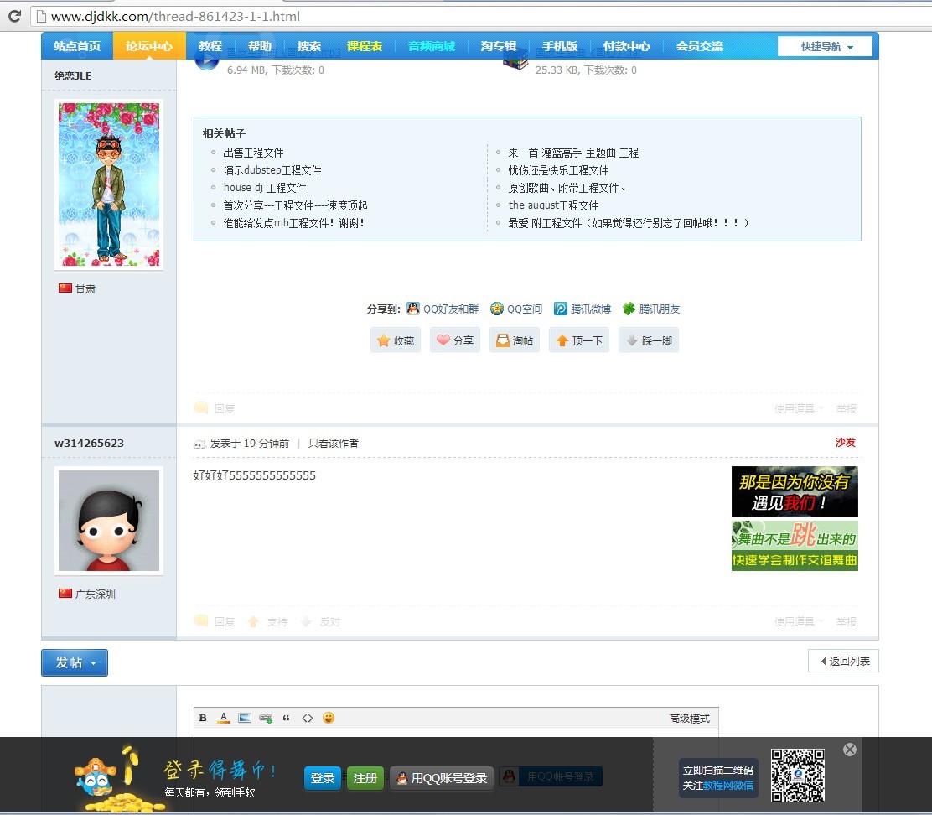Open 会员交流 navigation item
932x815 pixels.
tap(700, 46)
